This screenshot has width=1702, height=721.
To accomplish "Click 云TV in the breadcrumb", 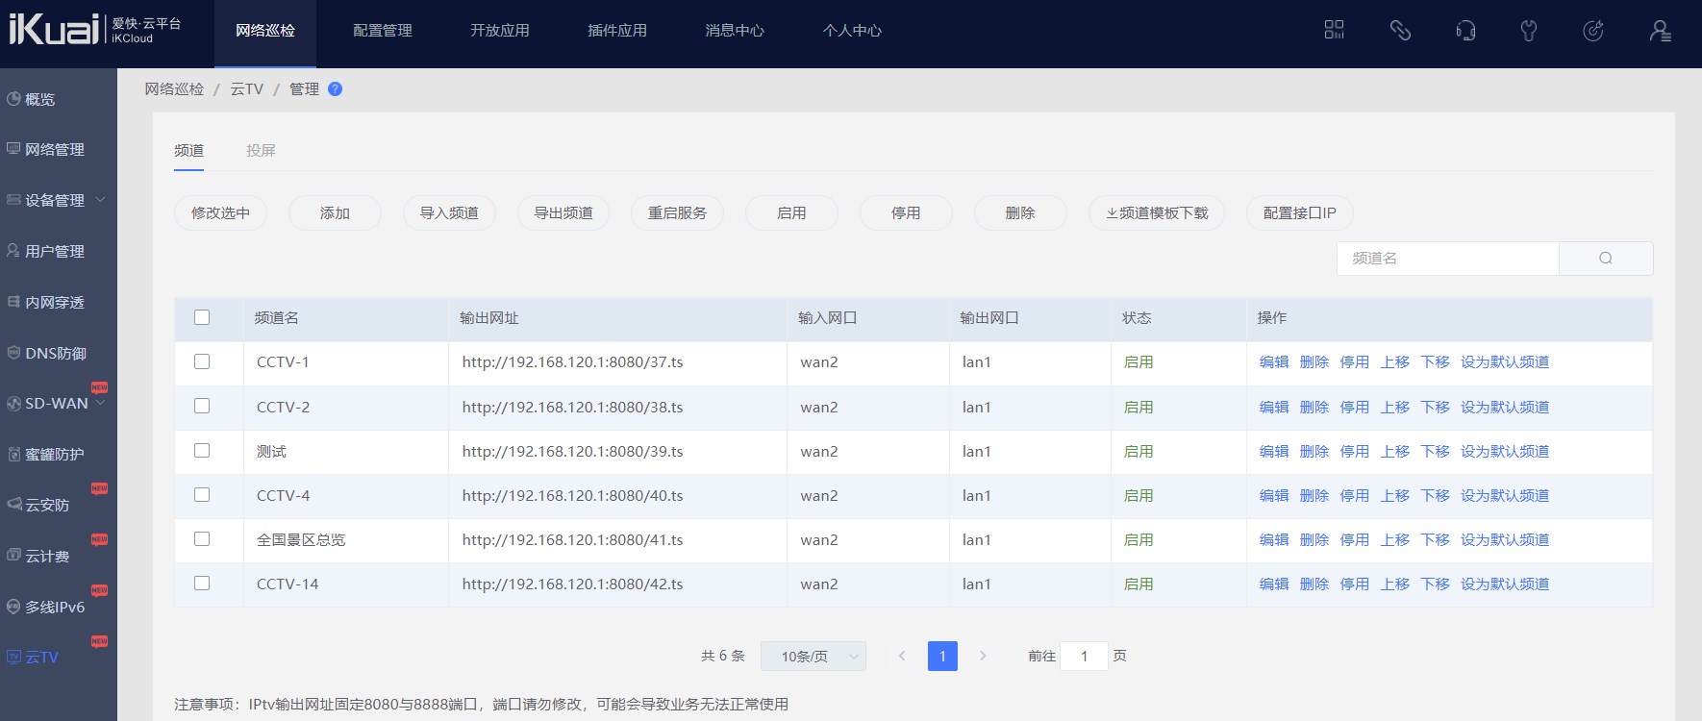I will (246, 88).
